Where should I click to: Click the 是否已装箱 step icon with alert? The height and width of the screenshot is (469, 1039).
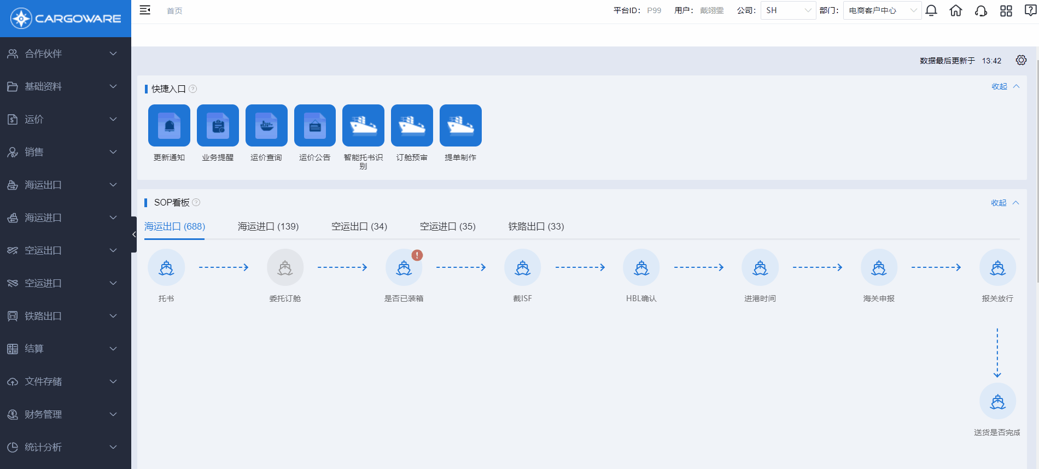(x=404, y=267)
